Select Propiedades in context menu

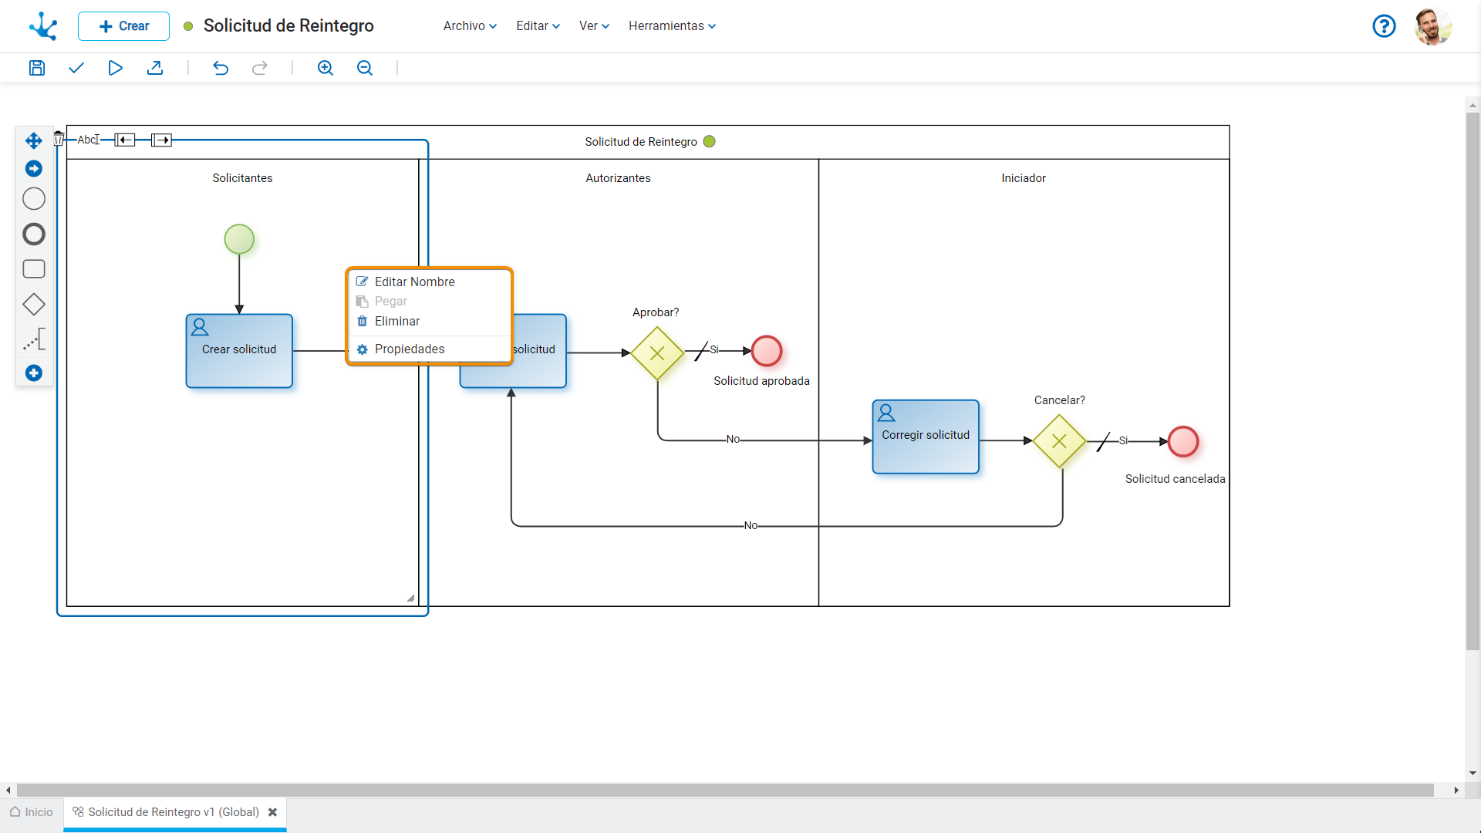(409, 349)
